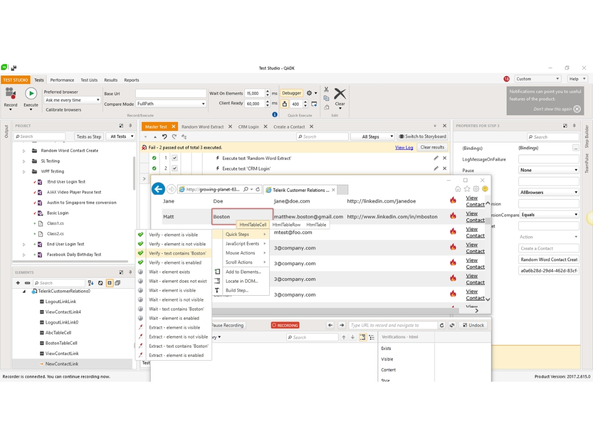
Task: Switch to the Test Lists tab
Action: (x=89, y=80)
